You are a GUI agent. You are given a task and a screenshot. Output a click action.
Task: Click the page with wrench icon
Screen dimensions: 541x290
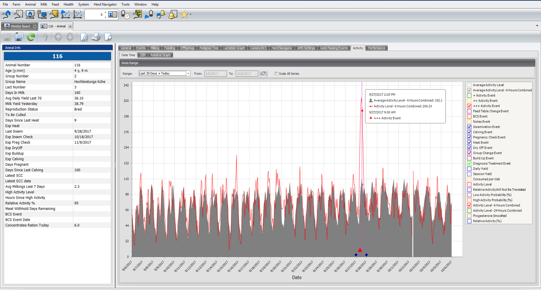[x=84, y=37]
